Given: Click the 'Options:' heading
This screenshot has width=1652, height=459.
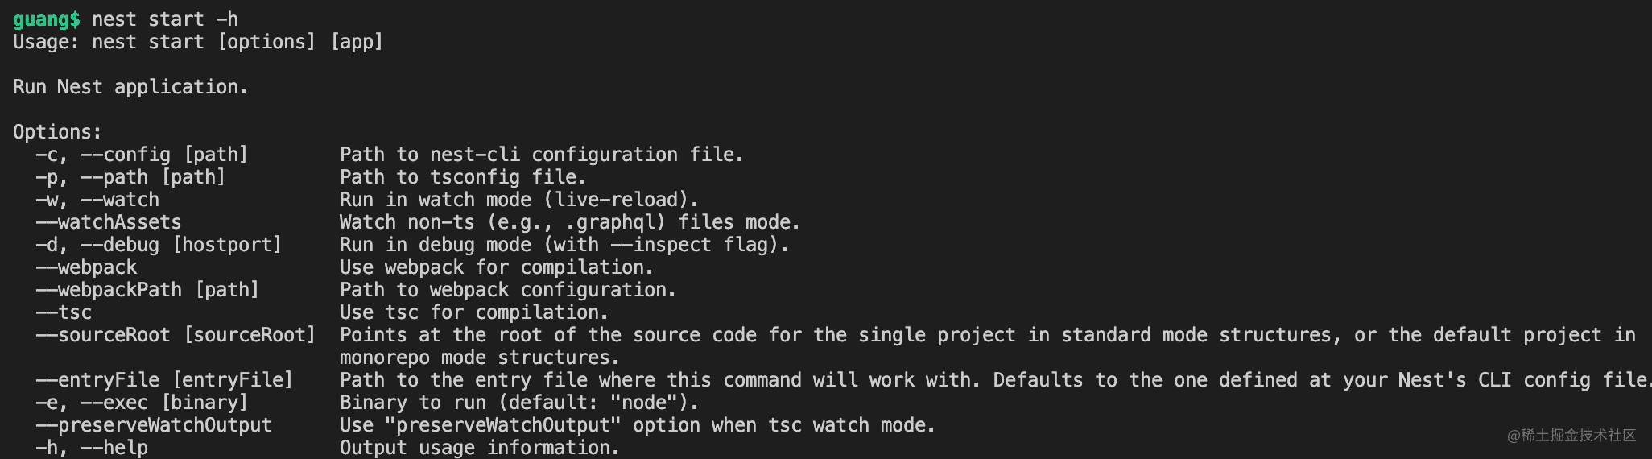Looking at the screenshot, I should point(57,132).
